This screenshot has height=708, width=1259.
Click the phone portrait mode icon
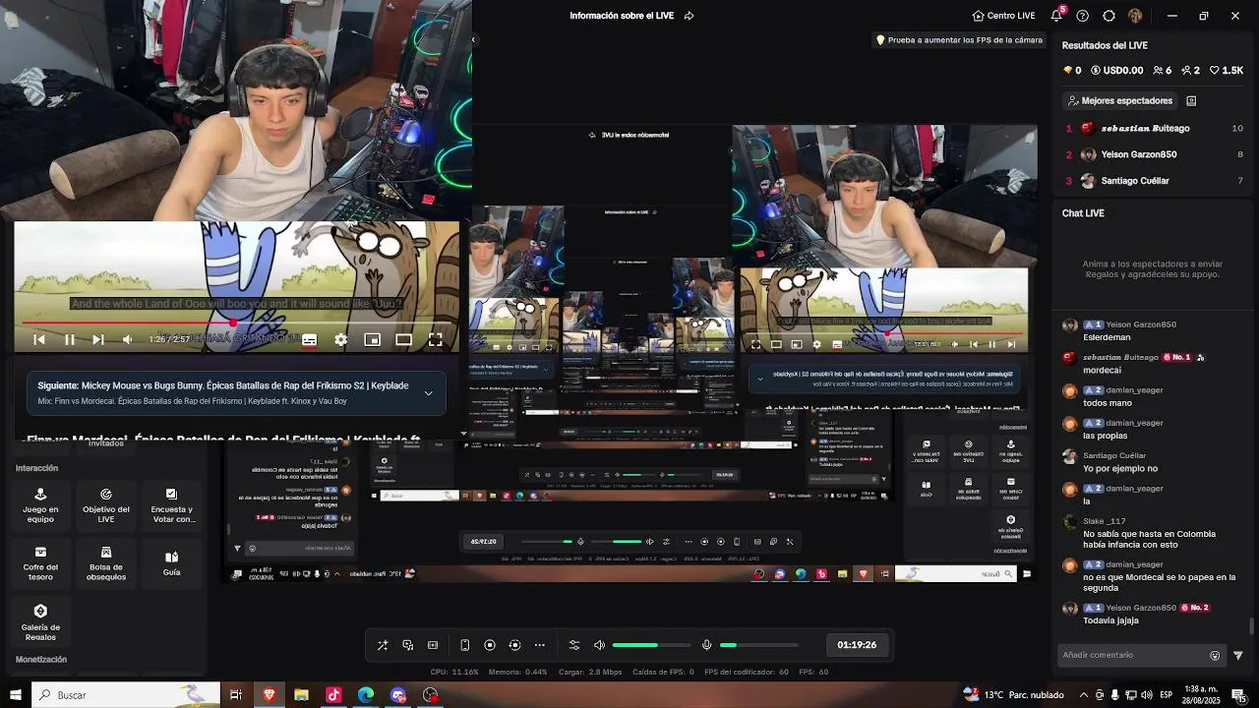[464, 645]
